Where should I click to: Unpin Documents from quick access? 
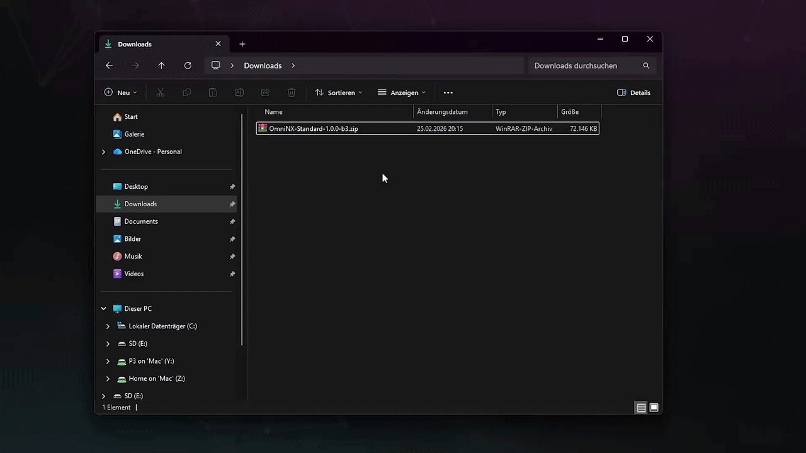[232, 221]
